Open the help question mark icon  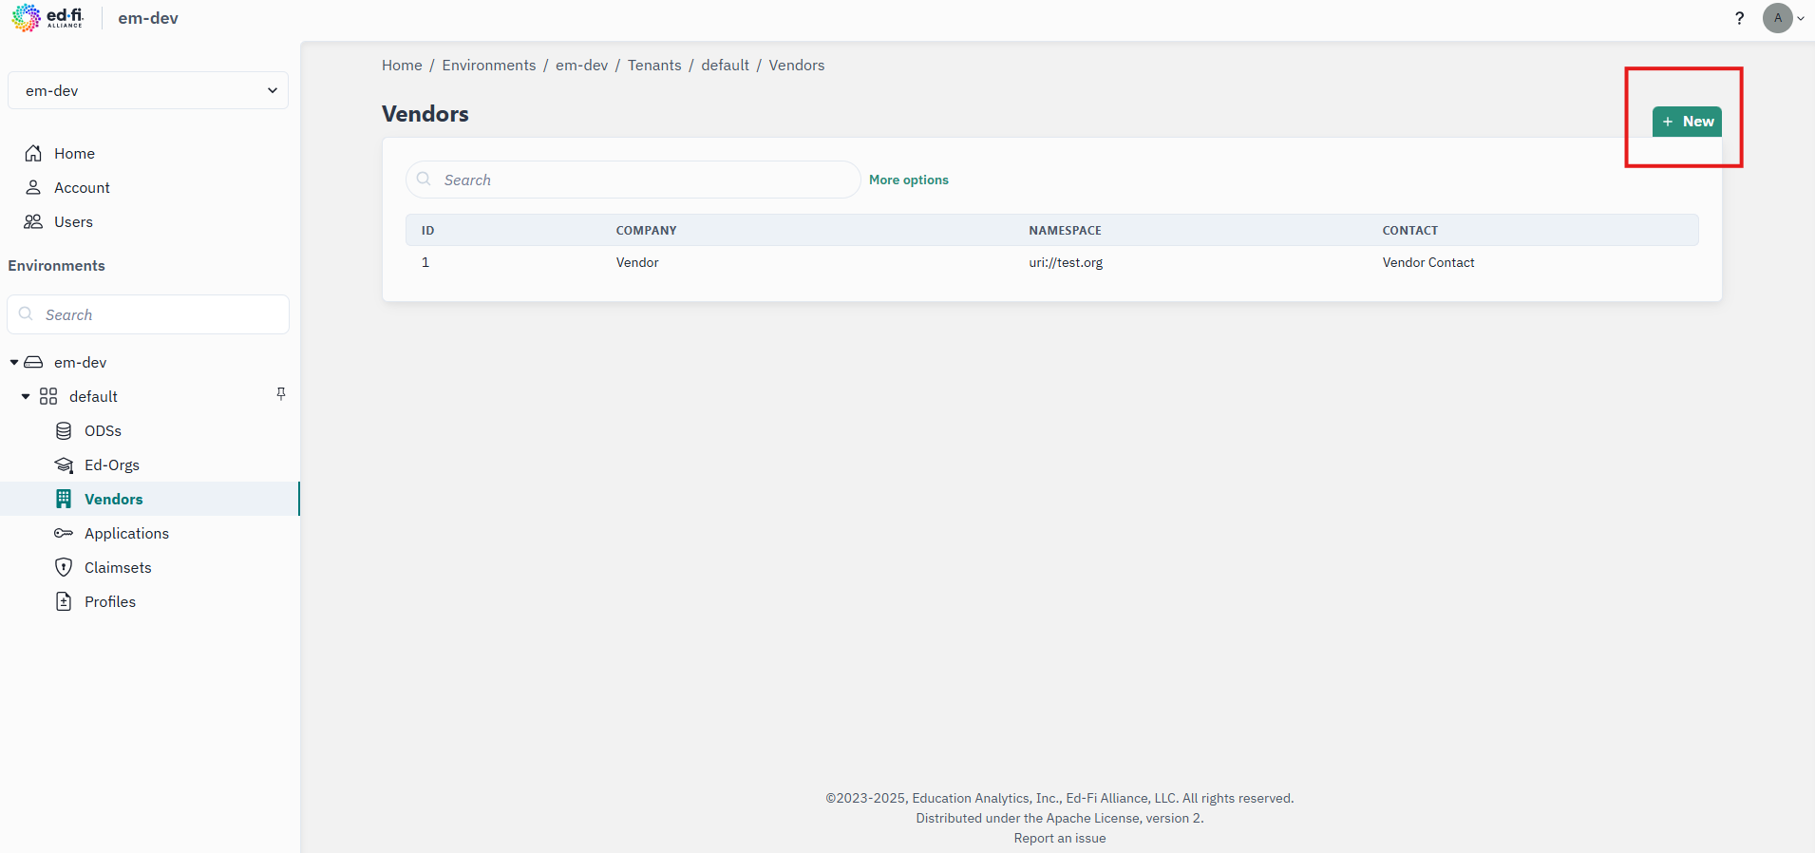point(1739,18)
